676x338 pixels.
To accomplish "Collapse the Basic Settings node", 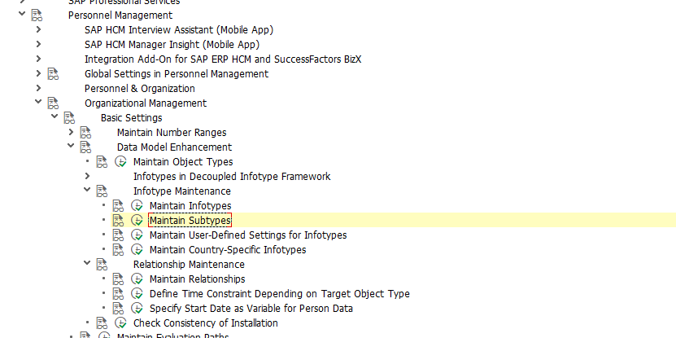I will tap(55, 116).
